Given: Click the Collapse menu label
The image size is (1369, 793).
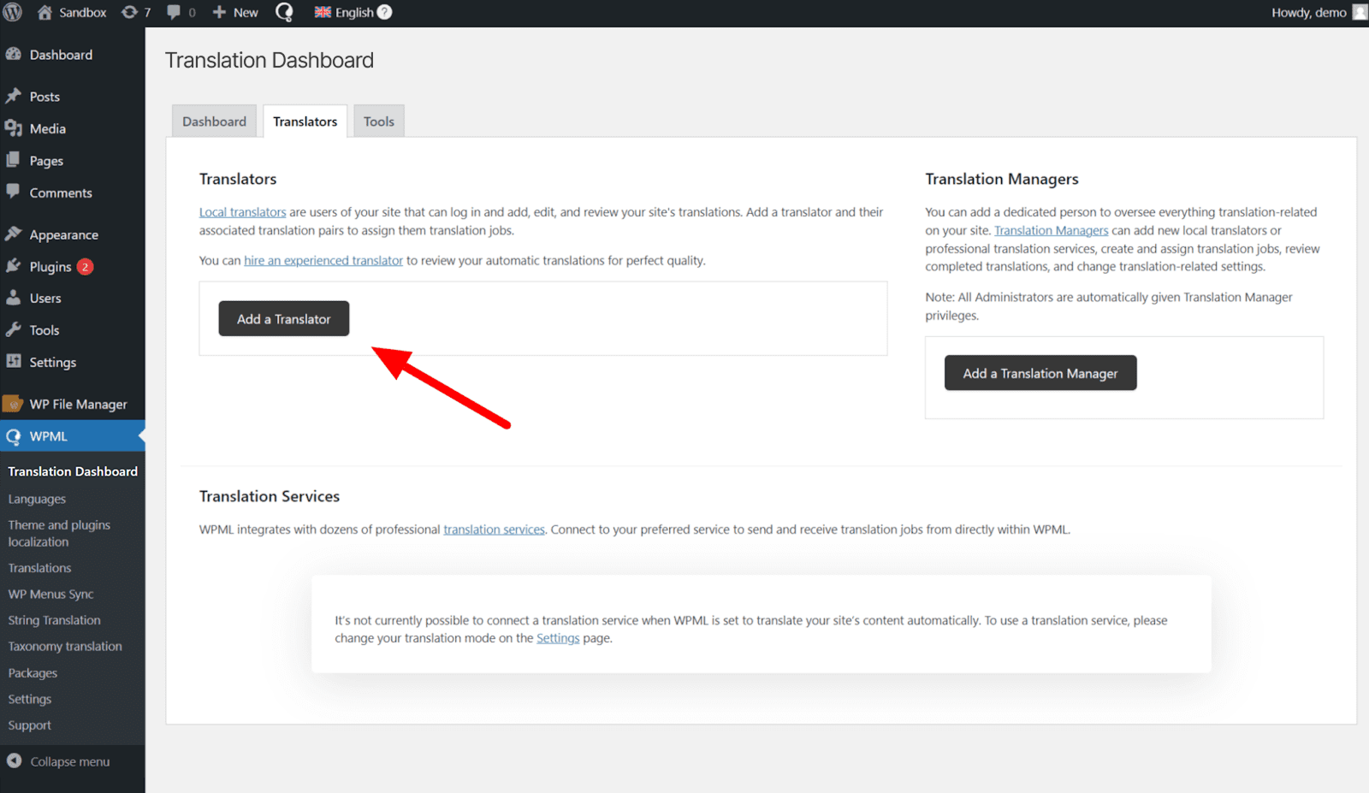Looking at the screenshot, I should (70, 761).
